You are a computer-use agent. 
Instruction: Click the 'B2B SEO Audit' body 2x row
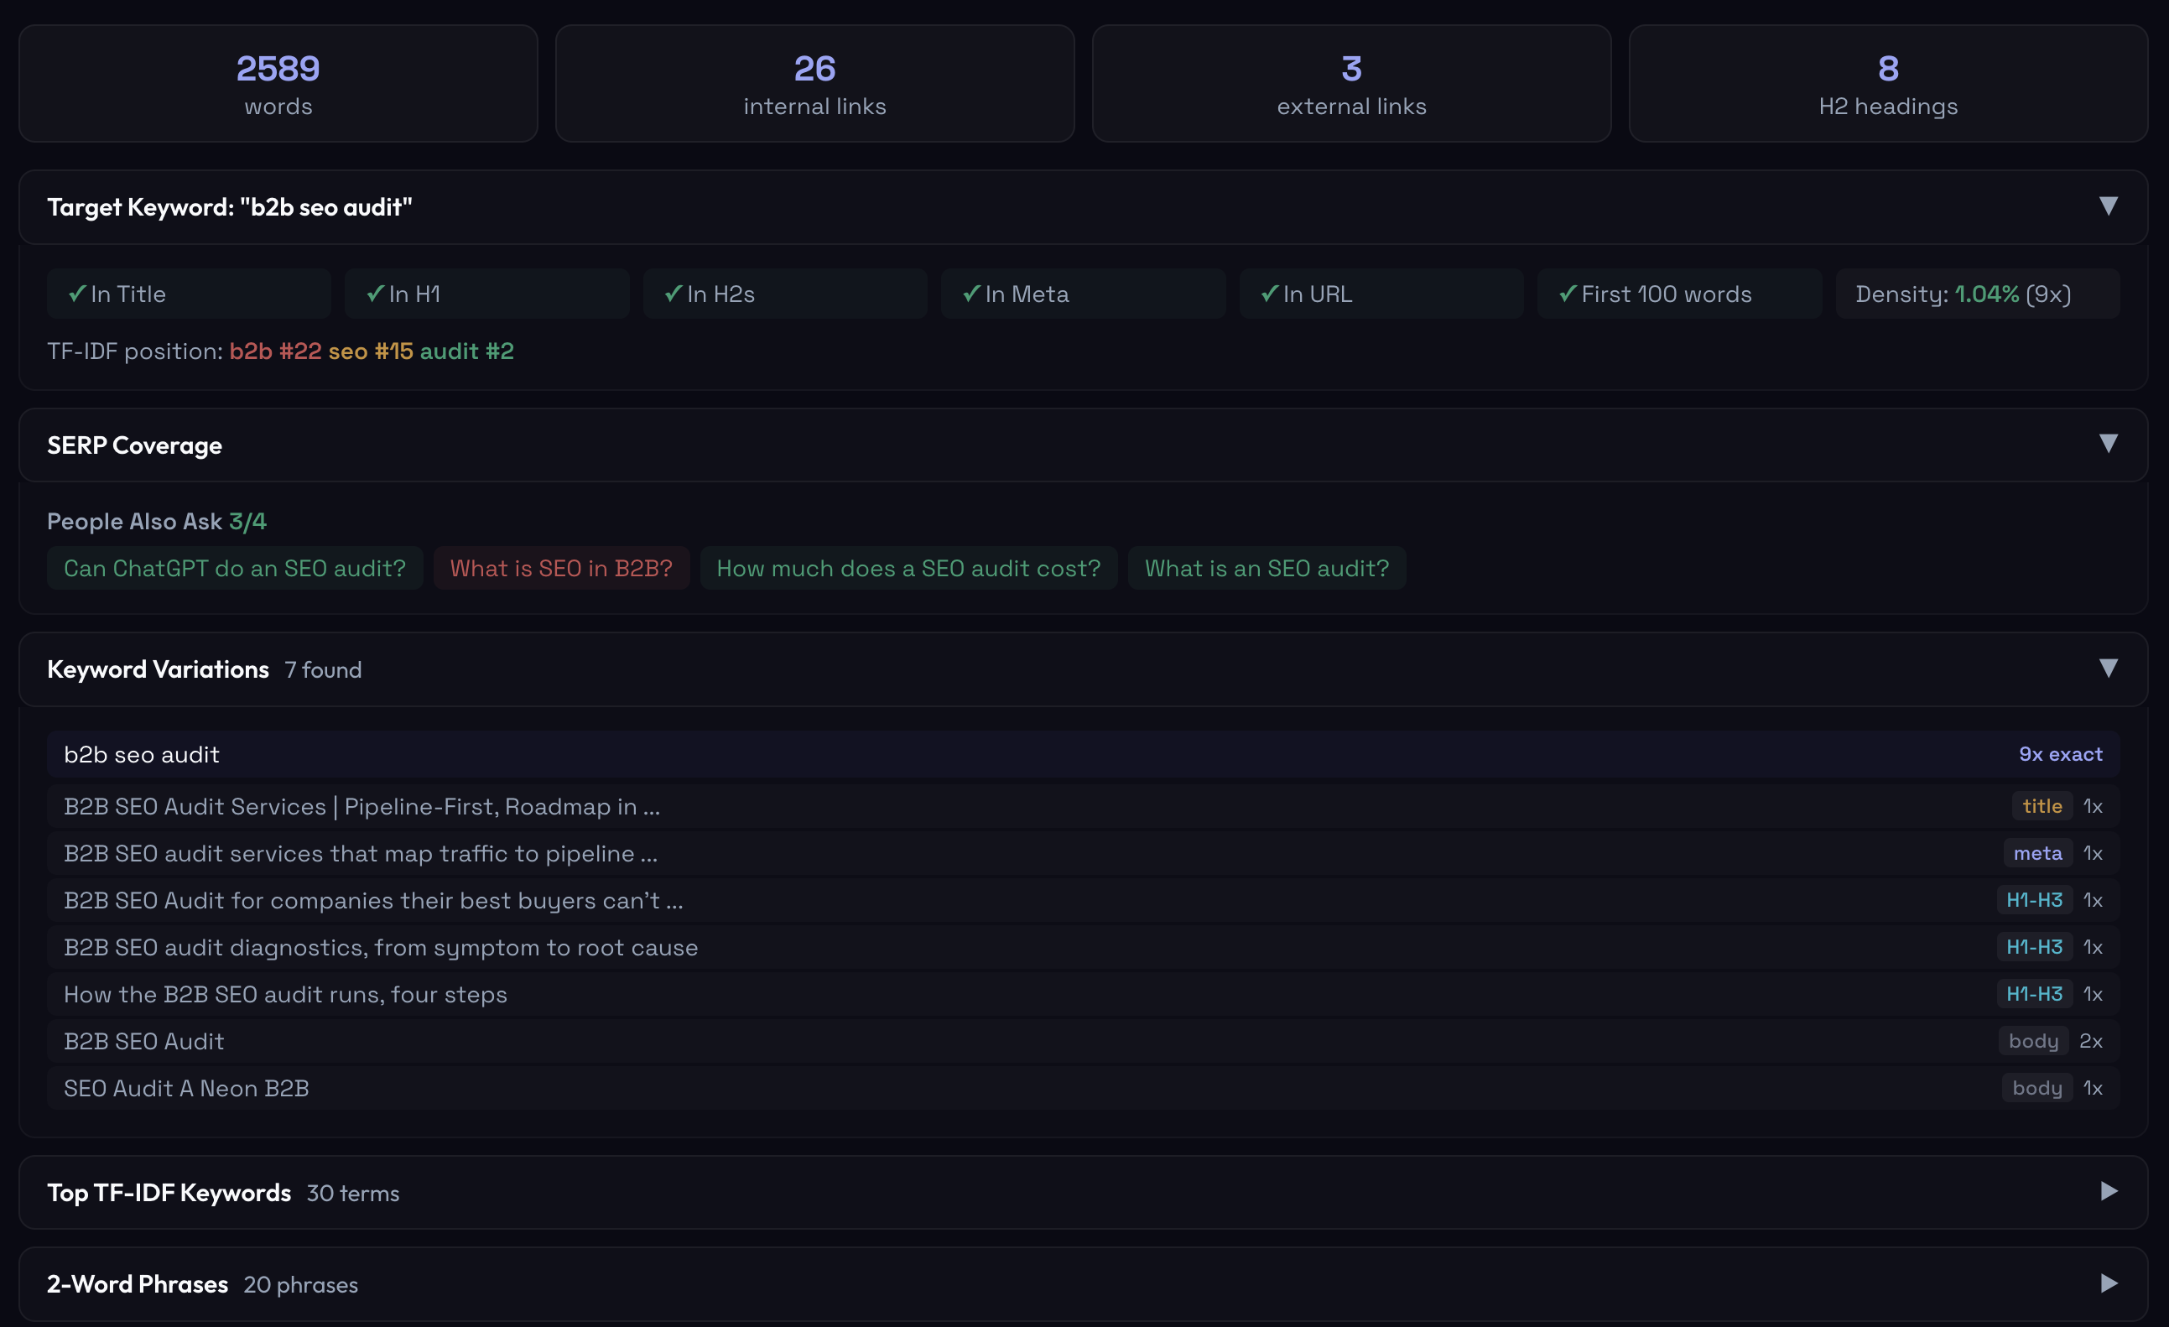point(1083,1041)
